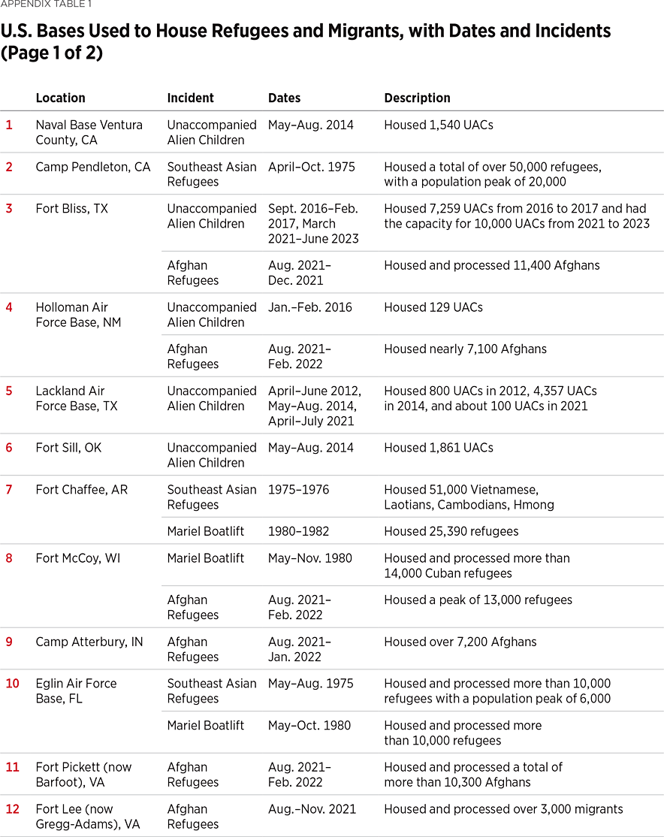Select the "Dates" column header
The image size is (664, 837).
point(284,98)
